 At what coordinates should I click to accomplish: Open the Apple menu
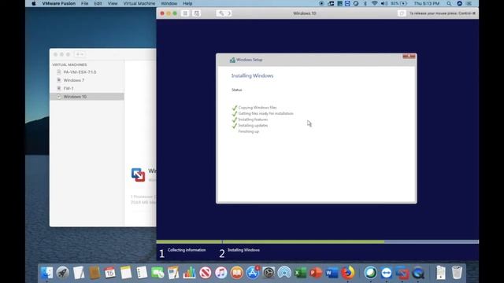coord(34,3)
